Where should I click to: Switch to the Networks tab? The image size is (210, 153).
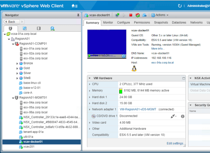pyautogui.click(x=196, y=23)
